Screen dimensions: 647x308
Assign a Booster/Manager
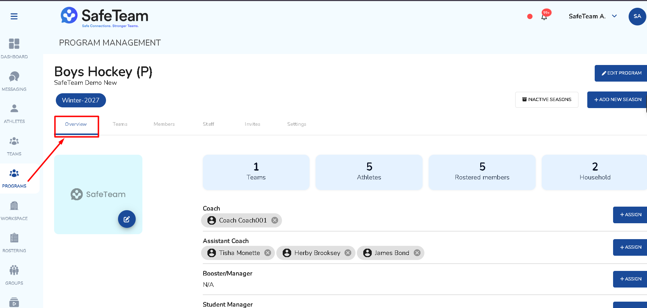630,279
